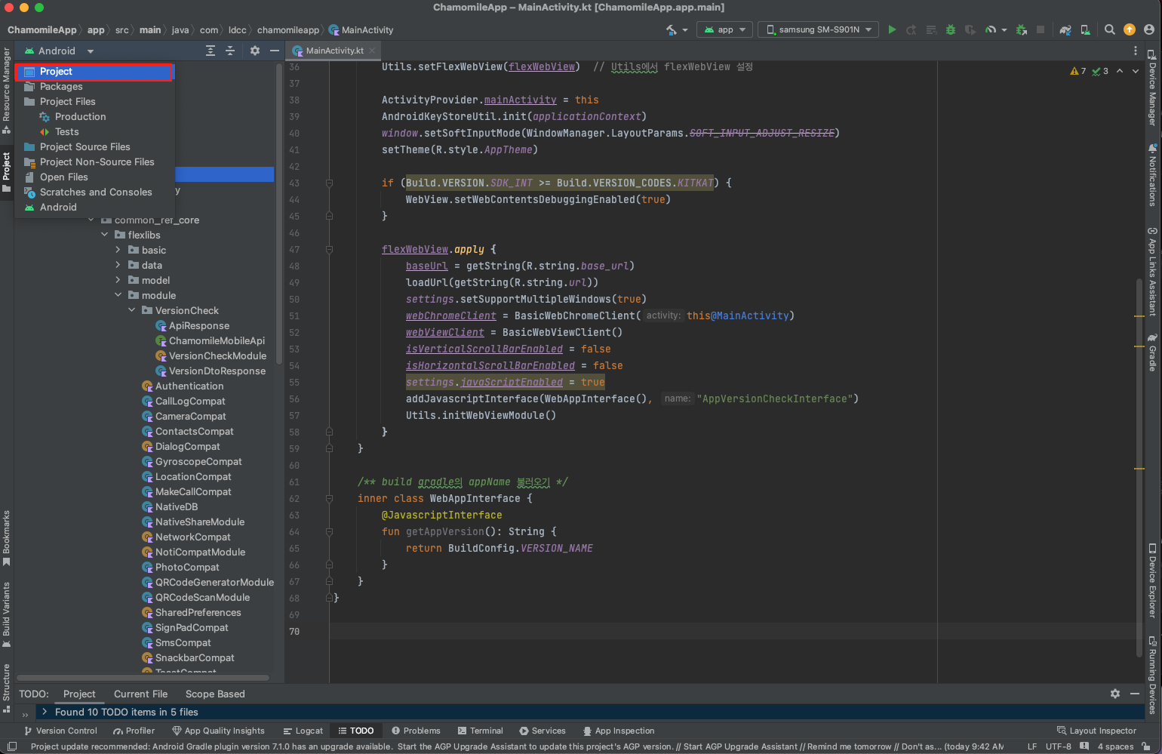Image resolution: width=1162 pixels, height=754 pixels.
Task: Run the app with the green play button
Action: coord(892,29)
